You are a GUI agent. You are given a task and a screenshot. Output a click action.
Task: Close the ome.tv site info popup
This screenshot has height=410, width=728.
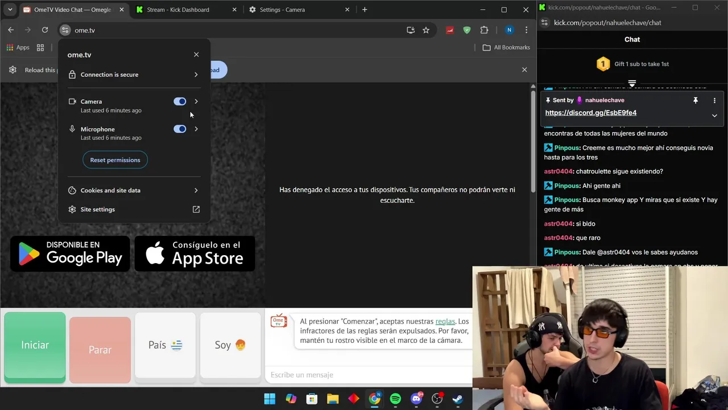pyautogui.click(x=196, y=55)
